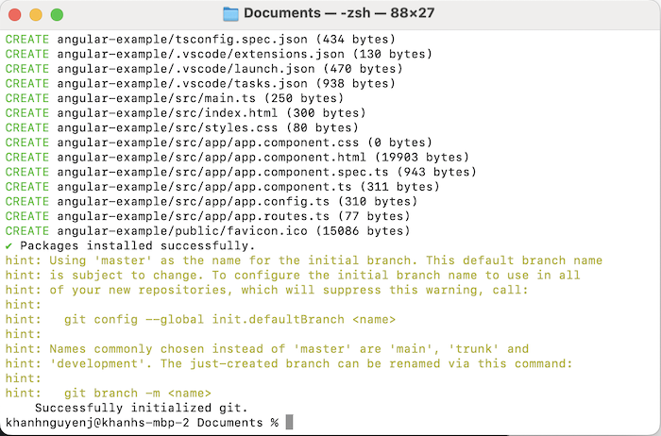Click the green CREATE label on tsconfig.spec.json line
661x436 pixels.
click(27, 40)
